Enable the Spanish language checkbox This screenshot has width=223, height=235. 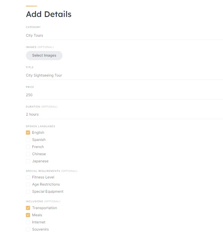point(28,140)
